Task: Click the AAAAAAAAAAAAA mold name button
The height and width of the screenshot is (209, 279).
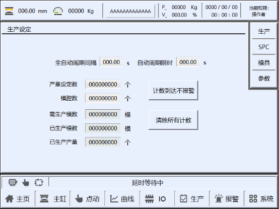Action: tap(130, 11)
